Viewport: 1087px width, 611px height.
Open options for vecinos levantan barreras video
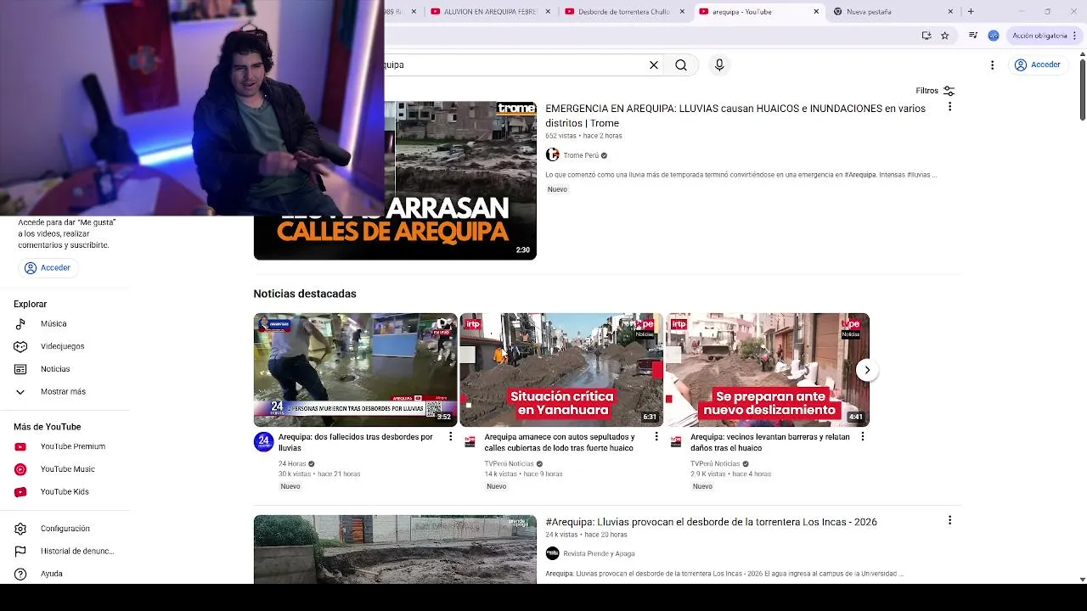(863, 436)
